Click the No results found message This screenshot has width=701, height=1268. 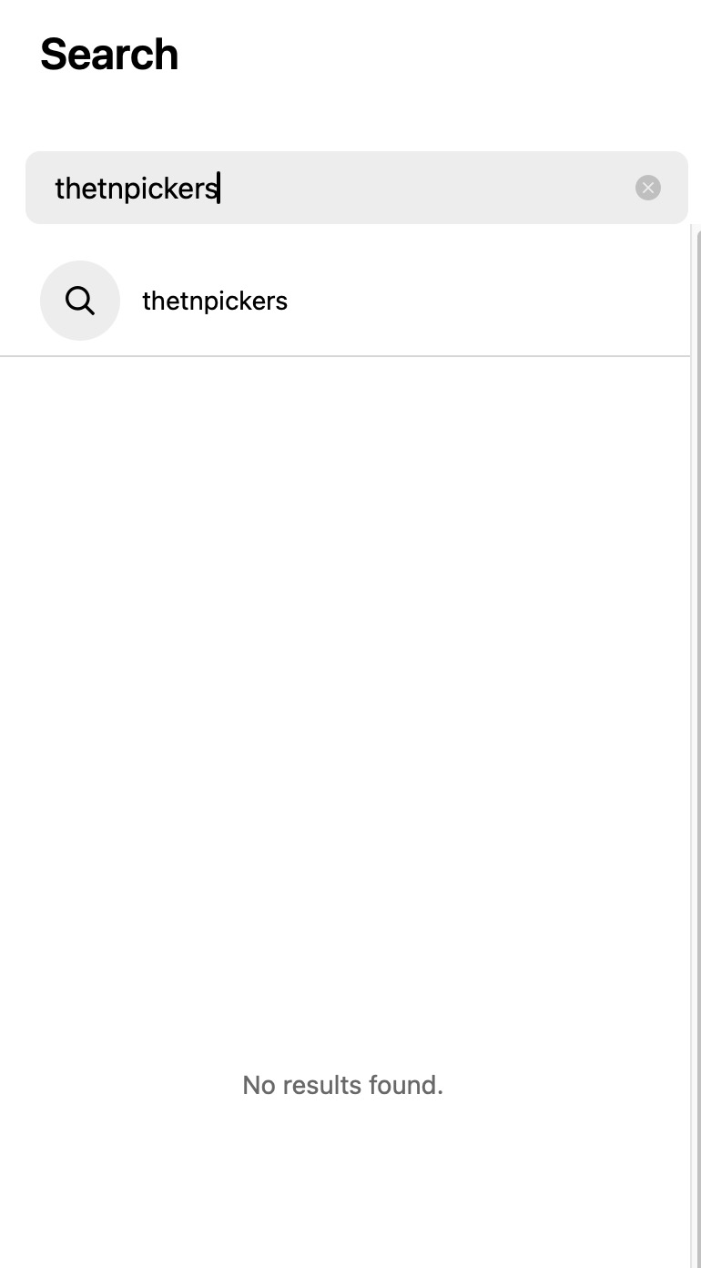coord(342,1085)
